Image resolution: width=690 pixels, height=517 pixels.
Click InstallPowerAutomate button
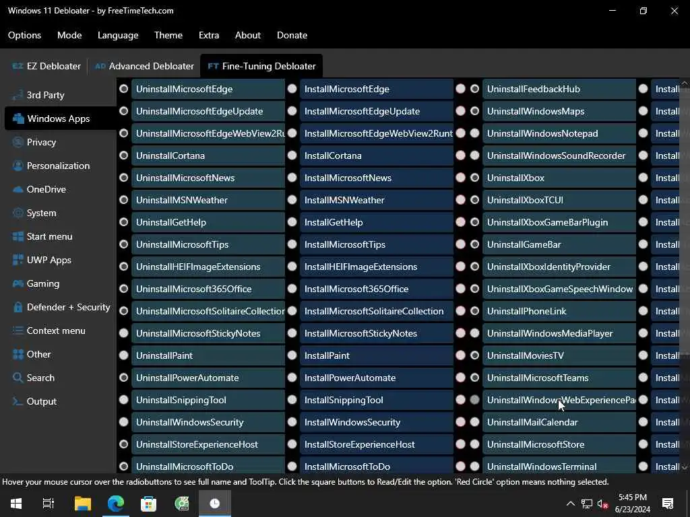[x=377, y=378]
